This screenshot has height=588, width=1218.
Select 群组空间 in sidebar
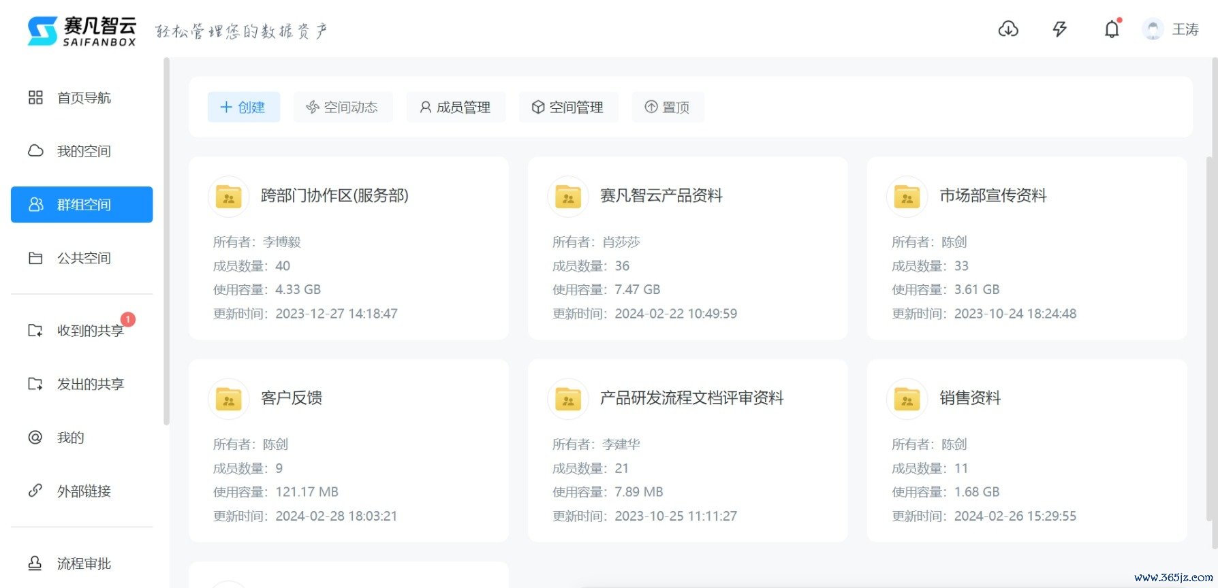click(82, 204)
